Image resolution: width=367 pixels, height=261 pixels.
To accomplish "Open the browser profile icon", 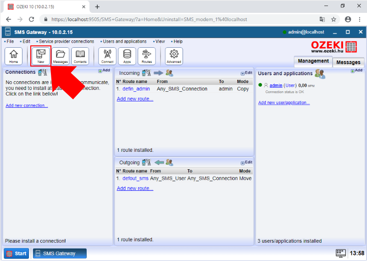I will 348,19.
